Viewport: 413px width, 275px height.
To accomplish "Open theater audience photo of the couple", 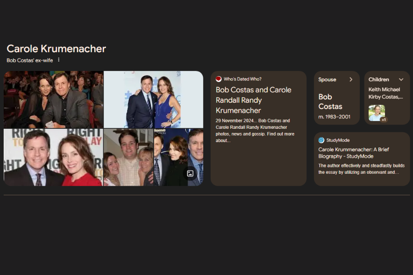I will click(54, 99).
